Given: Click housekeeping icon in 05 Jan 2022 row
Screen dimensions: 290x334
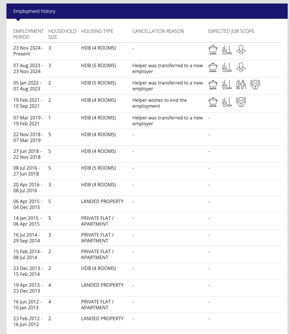Looking at the screenshot, I should [227, 84].
